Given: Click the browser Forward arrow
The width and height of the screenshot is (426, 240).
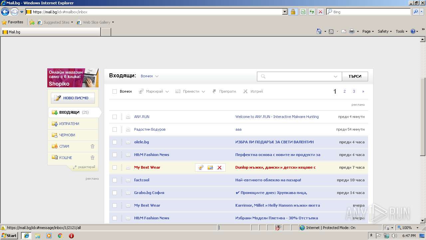Looking at the screenshot, I should [x=14, y=12].
